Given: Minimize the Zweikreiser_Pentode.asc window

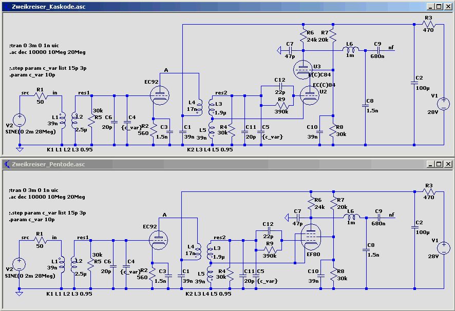Looking at the screenshot, I should [x=431, y=164].
